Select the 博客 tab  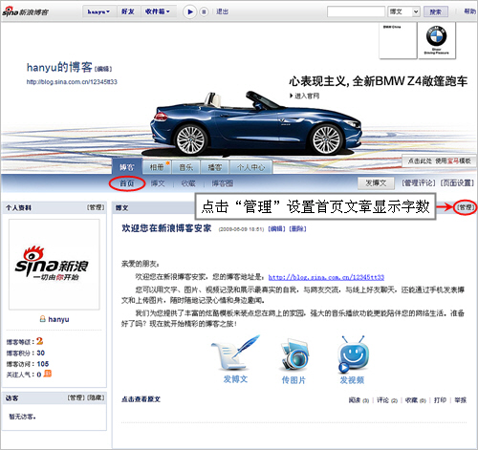pos(127,167)
